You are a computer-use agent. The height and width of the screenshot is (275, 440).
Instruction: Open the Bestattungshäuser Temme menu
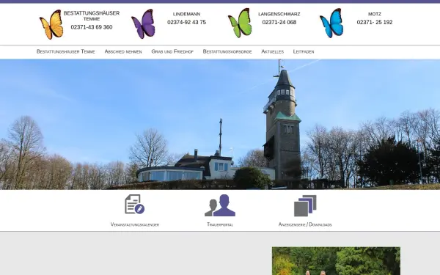tap(66, 51)
